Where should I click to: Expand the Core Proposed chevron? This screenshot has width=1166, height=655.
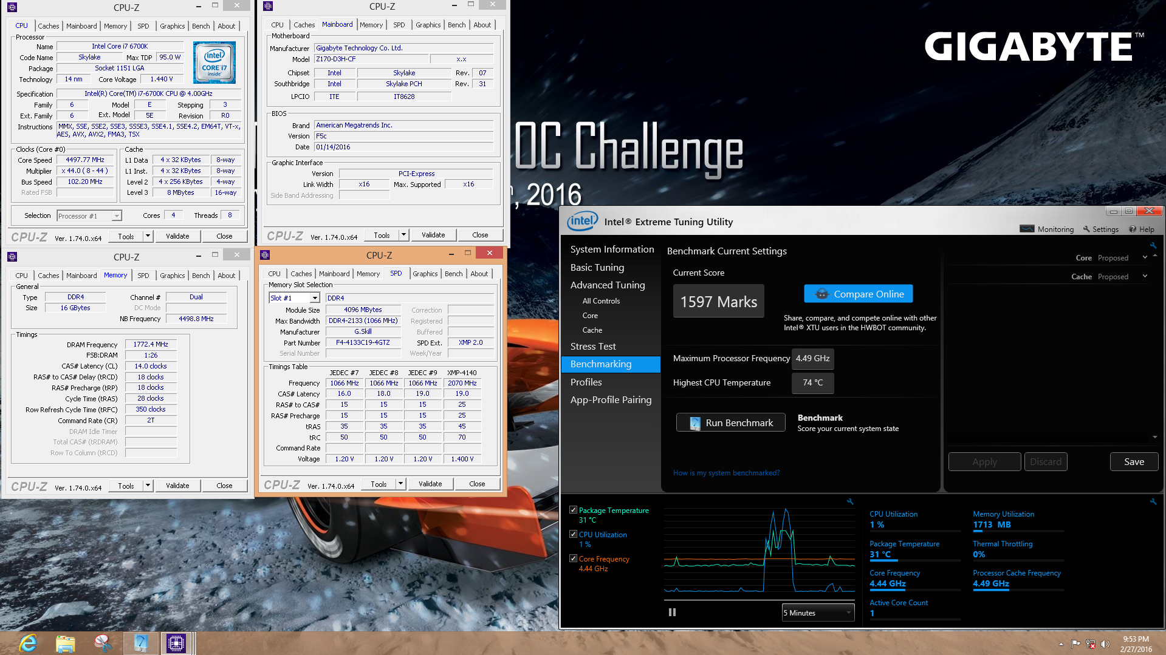click(x=1145, y=257)
